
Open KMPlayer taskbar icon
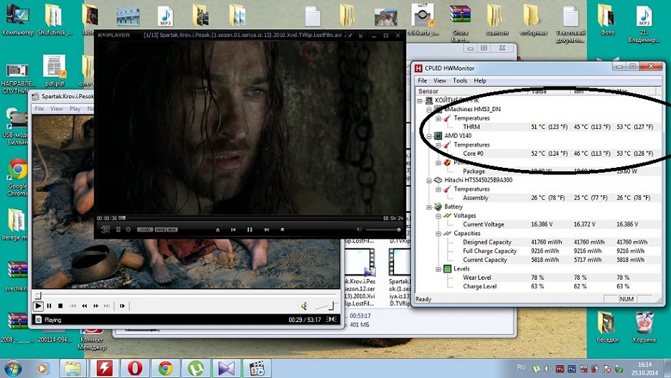pyautogui.click(x=226, y=368)
